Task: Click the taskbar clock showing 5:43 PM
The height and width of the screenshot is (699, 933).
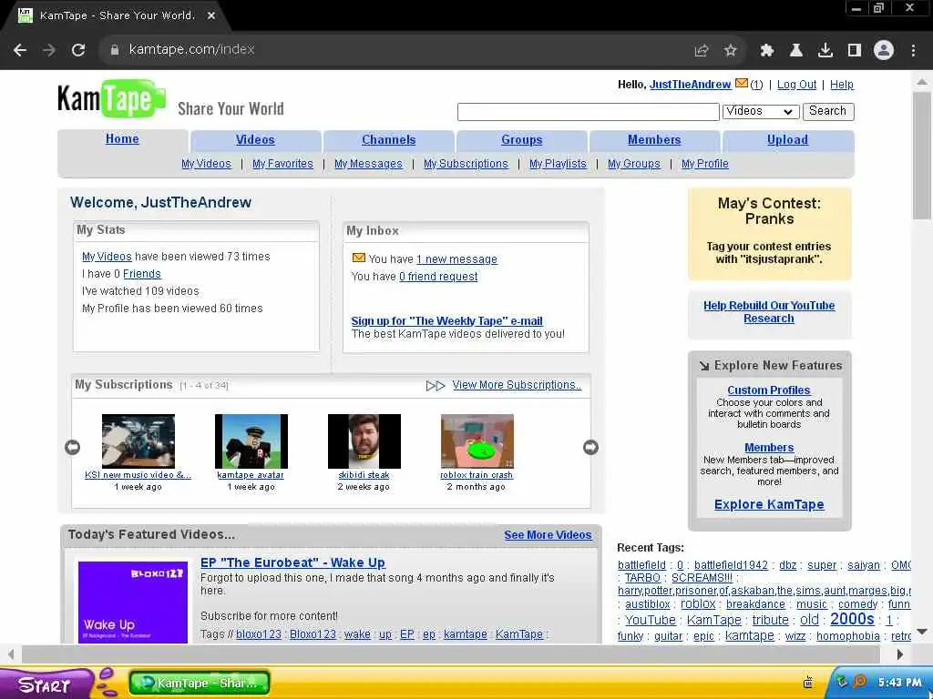Action: coord(899,683)
